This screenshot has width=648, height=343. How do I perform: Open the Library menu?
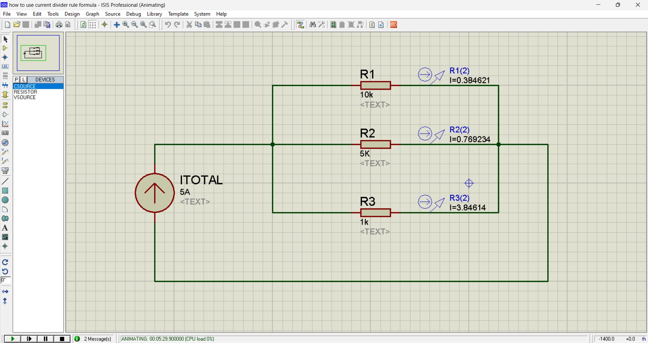tap(154, 14)
